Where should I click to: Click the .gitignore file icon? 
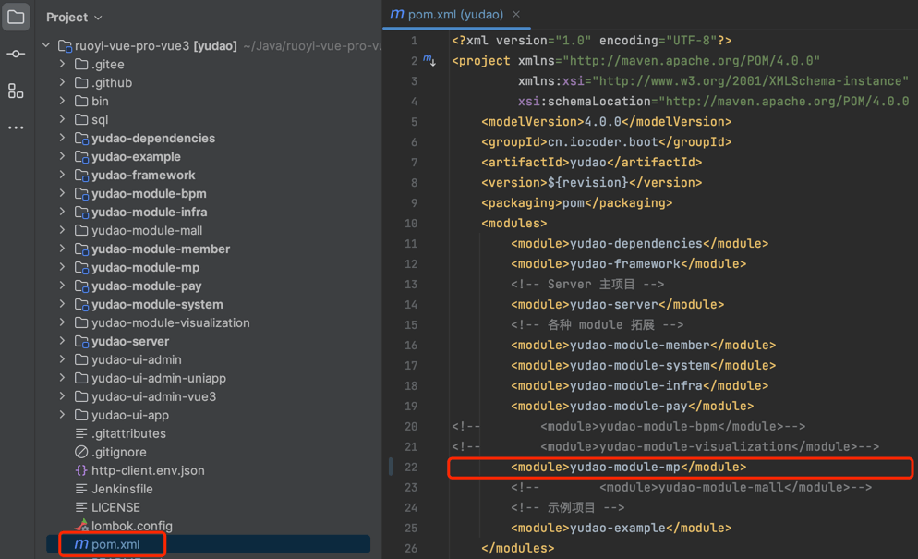[81, 452]
